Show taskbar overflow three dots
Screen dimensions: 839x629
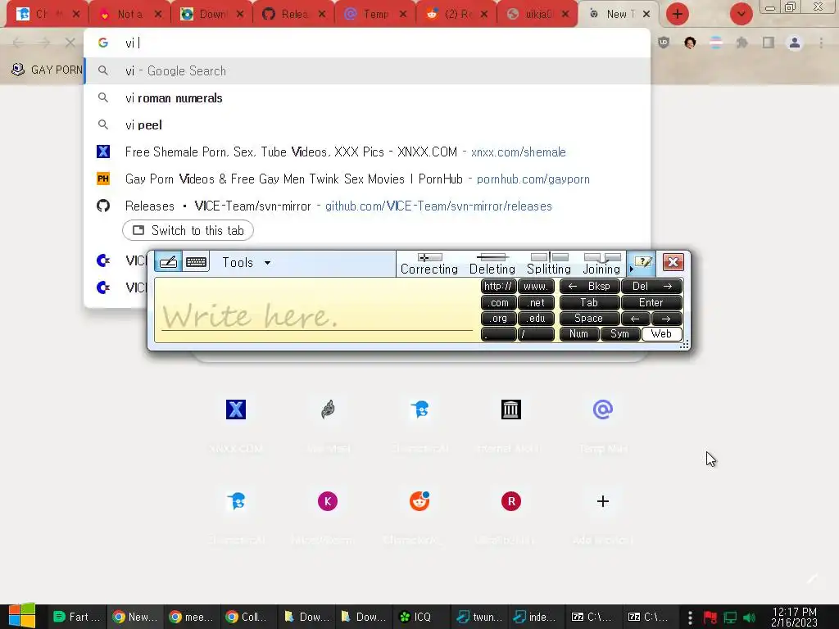(x=690, y=618)
